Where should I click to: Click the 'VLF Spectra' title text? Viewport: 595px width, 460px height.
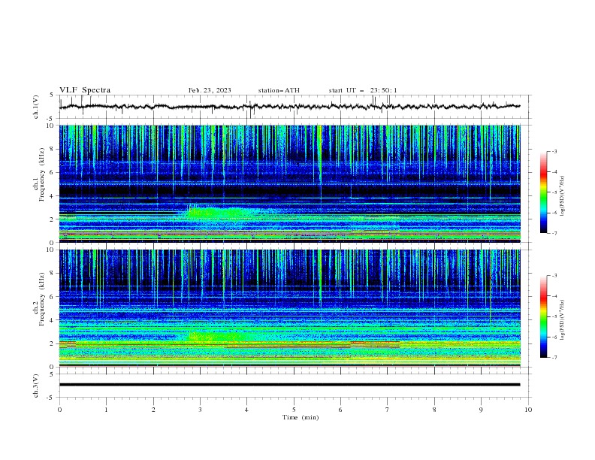85,90
